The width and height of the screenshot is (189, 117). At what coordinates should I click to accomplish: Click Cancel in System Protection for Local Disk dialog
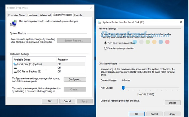tap(154, 114)
